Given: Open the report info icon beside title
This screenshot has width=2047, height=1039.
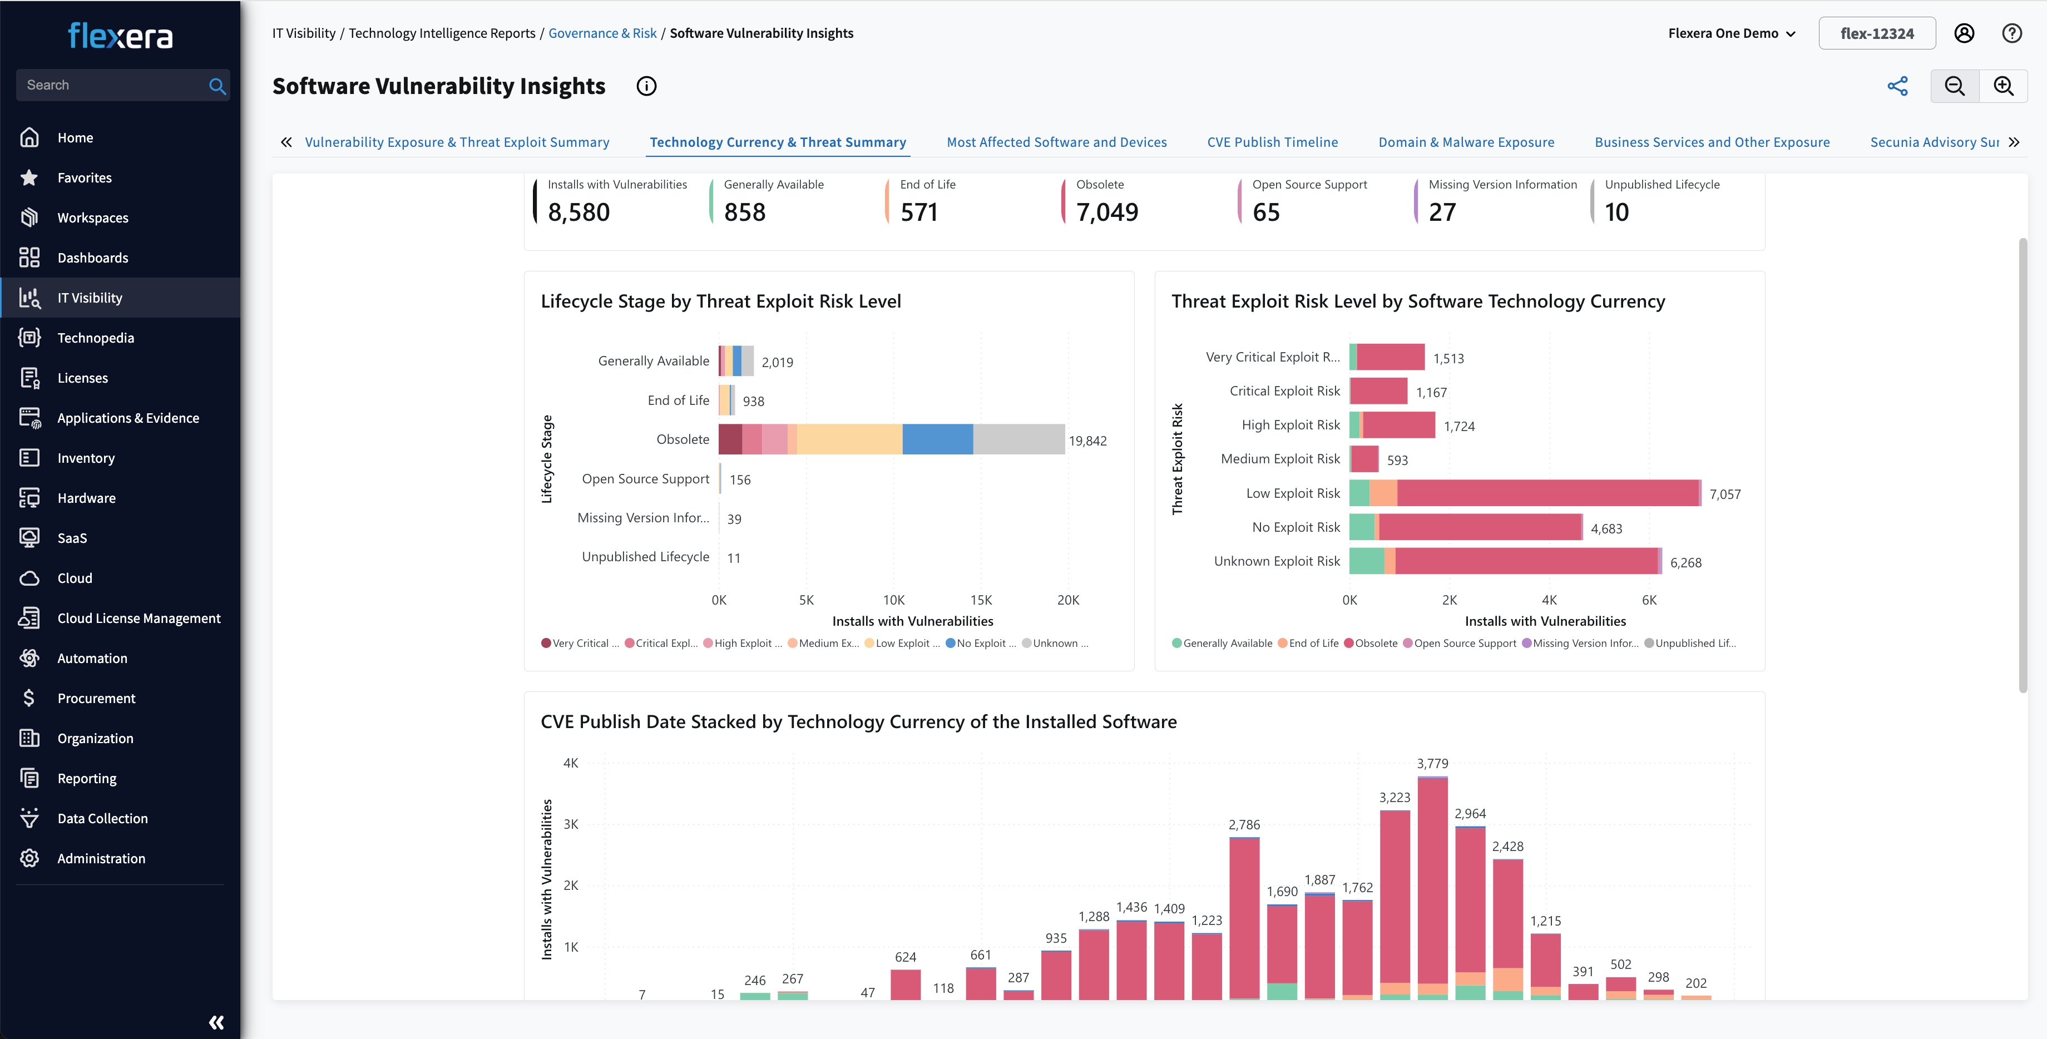Looking at the screenshot, I should 646,86.
